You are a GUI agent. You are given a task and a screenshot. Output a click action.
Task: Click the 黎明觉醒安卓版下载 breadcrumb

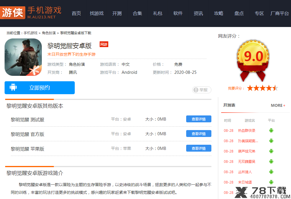coord(76,33)
